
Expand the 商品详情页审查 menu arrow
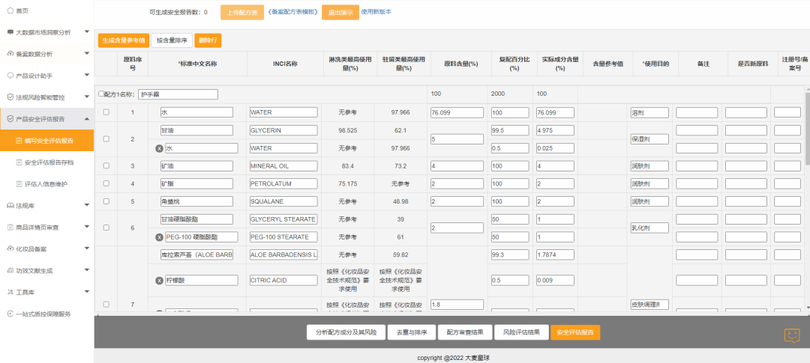[87, 227]
